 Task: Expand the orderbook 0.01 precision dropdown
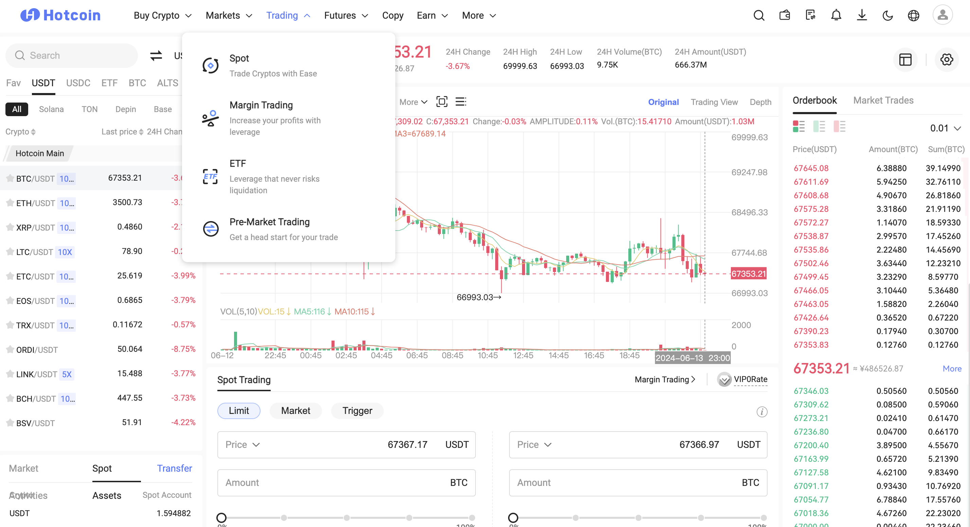coord(946,128)
